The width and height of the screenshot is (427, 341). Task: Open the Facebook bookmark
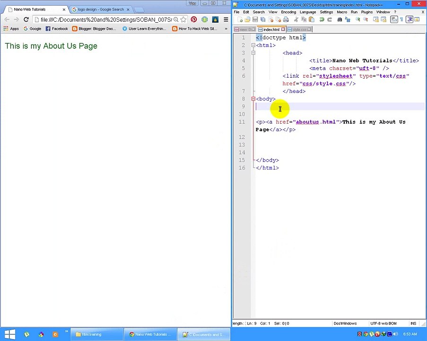click(57, 28)
